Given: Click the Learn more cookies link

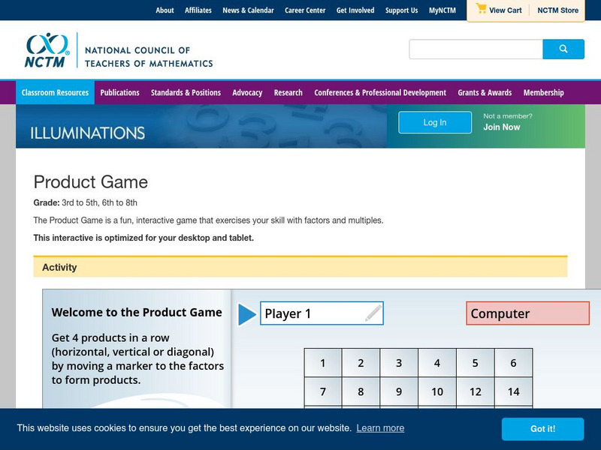Looking at the screenshot, I should (380, 428).
